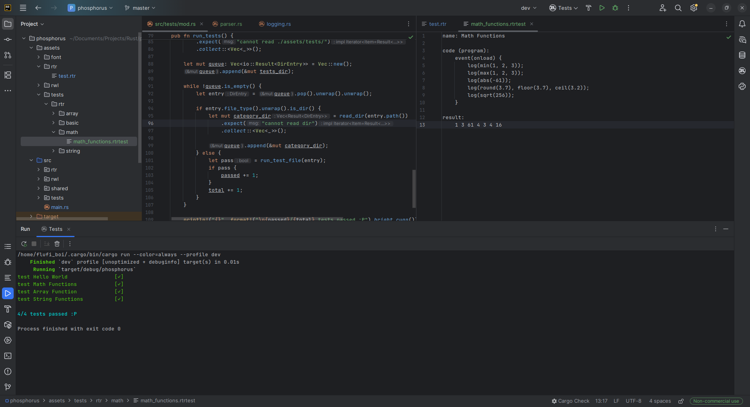This screenshot has height=407, width=750.
Task: Click the left editor vertical scrollbar
Action: pyautogui.click(x=414, y=189)
